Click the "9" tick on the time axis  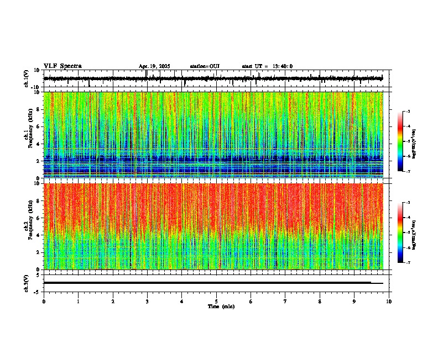[x=354, y=302]
